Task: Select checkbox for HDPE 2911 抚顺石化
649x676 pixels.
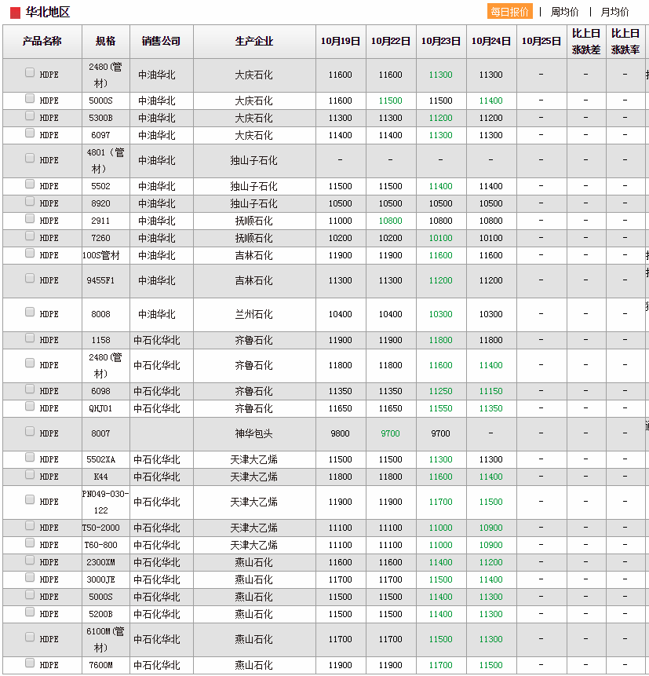Action: [x=30, y=218]
